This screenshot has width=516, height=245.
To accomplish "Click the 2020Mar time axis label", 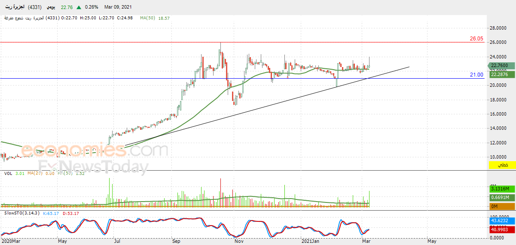I will click(10, 242).
